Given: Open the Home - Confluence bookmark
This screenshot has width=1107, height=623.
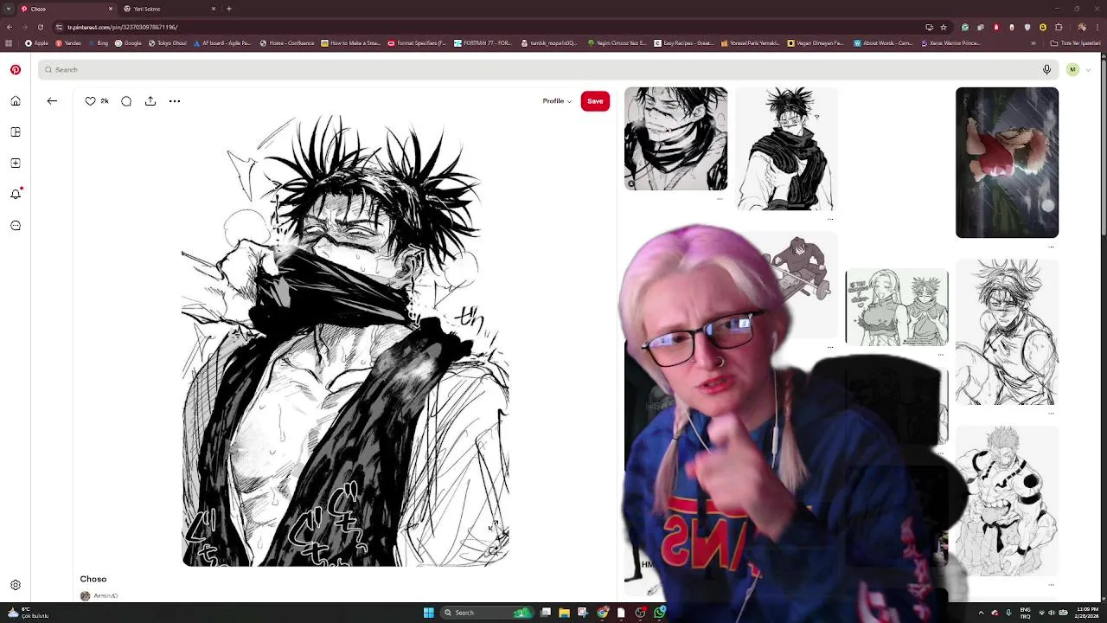Looking at the screenshot, I should [287, 43].
